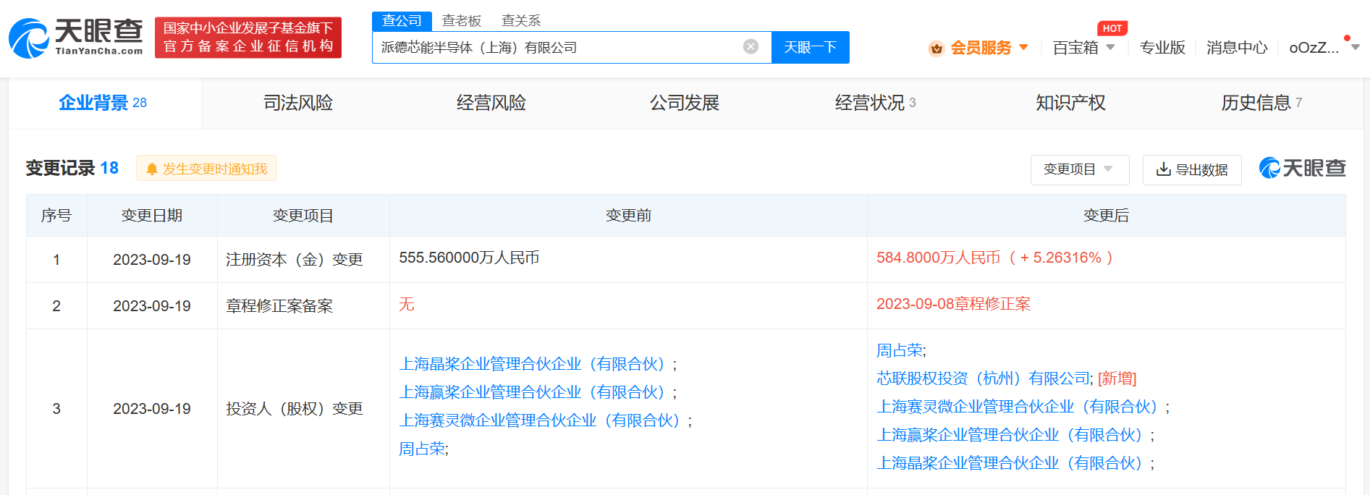The image size is (1370, 495).
Task: Select the 知识产权 tab
Action: tap(1070, 103)
